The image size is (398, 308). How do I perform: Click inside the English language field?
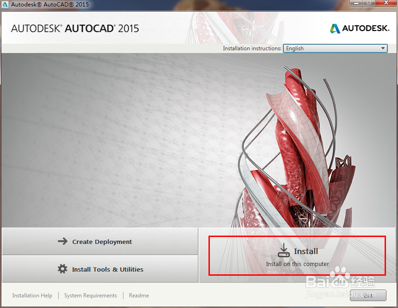tap(324, 48)
